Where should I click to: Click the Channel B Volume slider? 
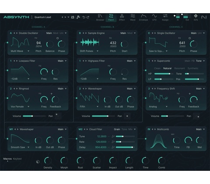point(103,116)
